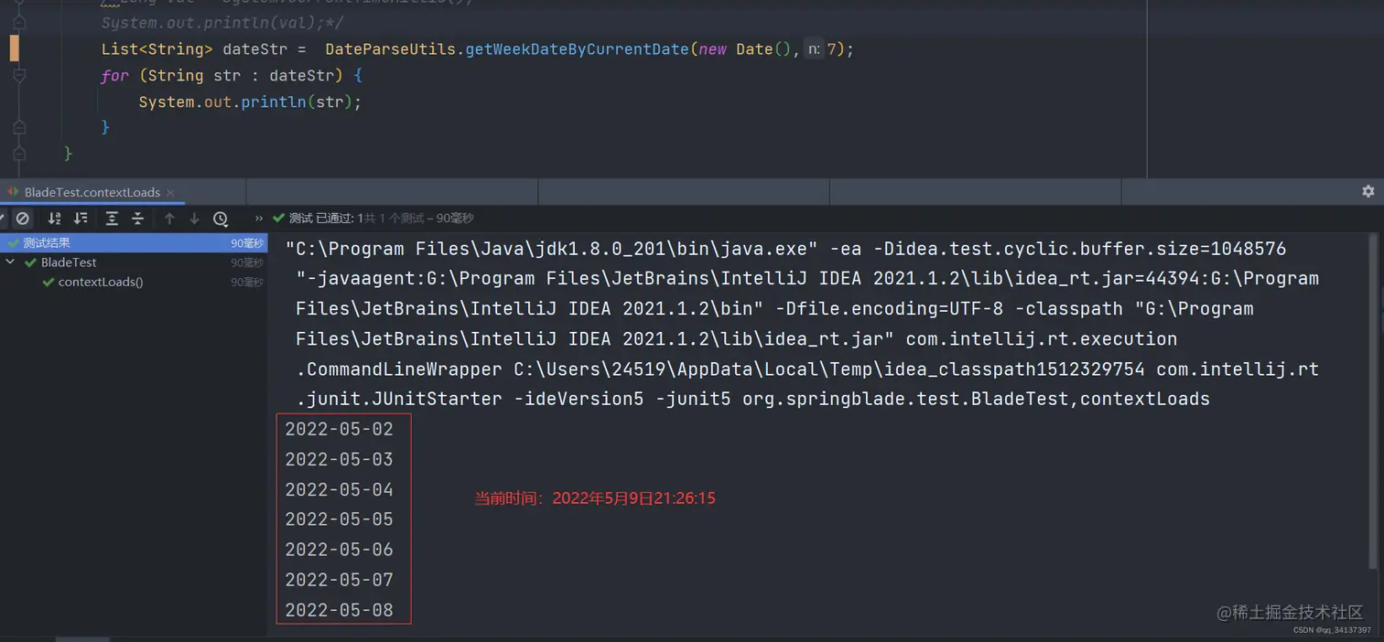The image size is (1384, 642).
Task: Click the 2022-05-04 output line
Action: pos(339,490)
